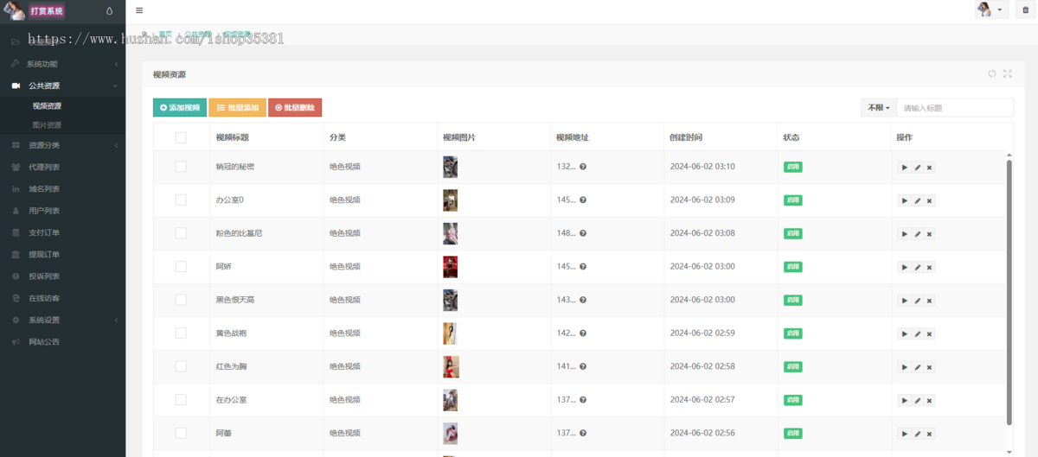This screenshot has width=1038, height=457.
Task: Toggle the sidebar with the hamburger icon
Action: click(x=139, y=10)
